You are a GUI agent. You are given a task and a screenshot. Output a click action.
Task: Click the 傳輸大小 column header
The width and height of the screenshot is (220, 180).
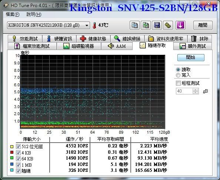tap(31, 139)
